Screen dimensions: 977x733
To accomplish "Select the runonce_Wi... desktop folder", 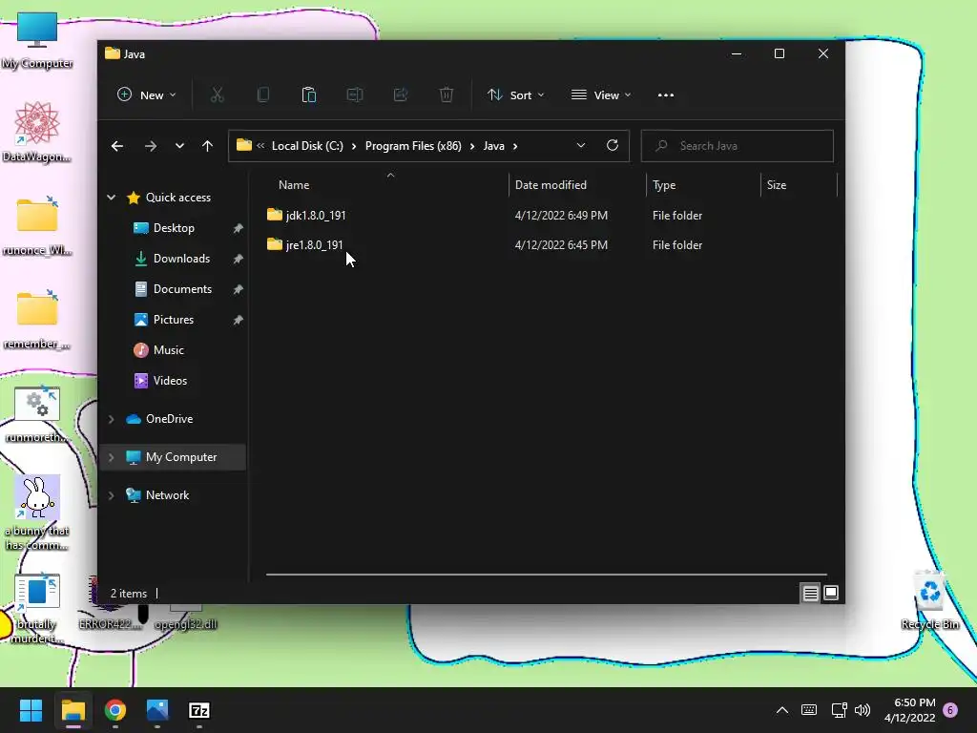I will (37, 226).
